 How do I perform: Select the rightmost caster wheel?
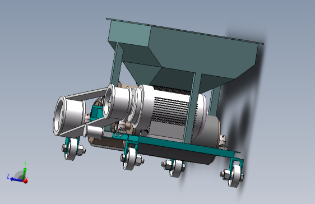[234, 177]
